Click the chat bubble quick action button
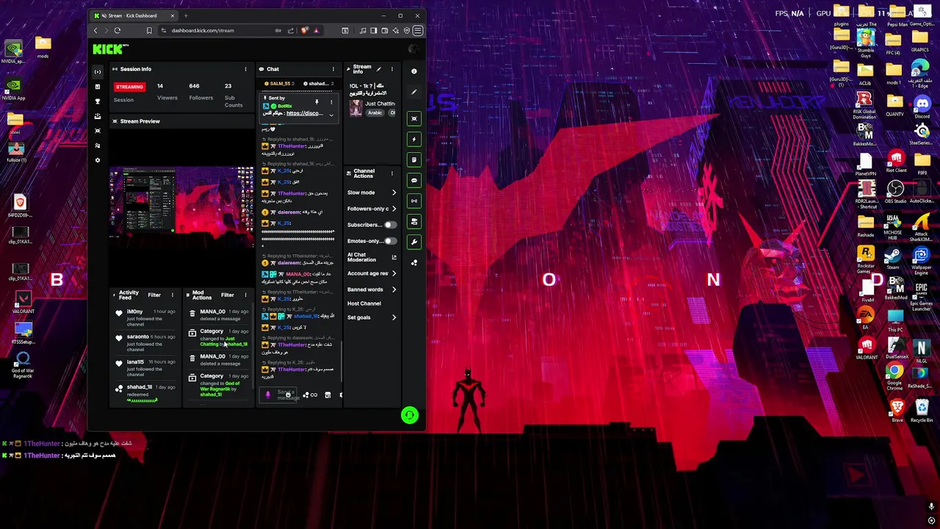 414,180
